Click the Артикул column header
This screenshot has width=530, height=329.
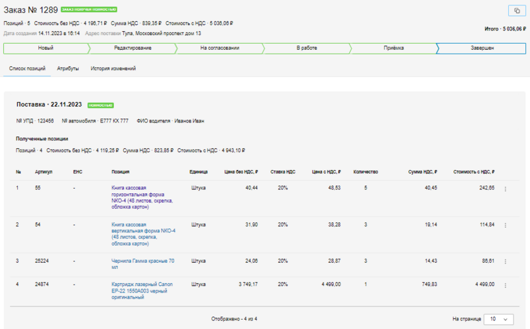click(x=43, y=171)
